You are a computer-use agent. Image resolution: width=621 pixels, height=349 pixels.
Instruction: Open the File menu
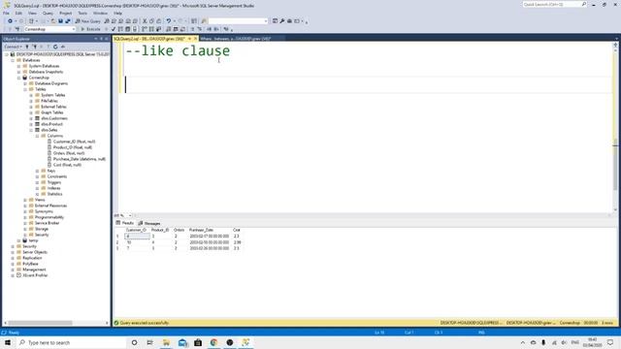pos(6,13)
